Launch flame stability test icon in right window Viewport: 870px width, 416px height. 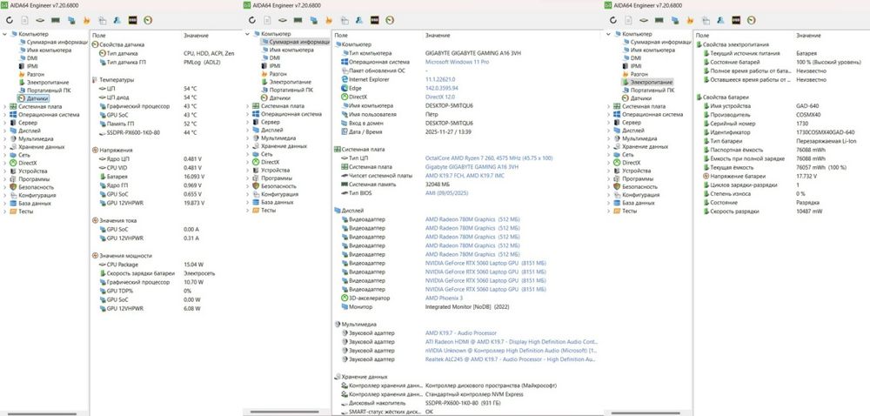coord(690,20)
